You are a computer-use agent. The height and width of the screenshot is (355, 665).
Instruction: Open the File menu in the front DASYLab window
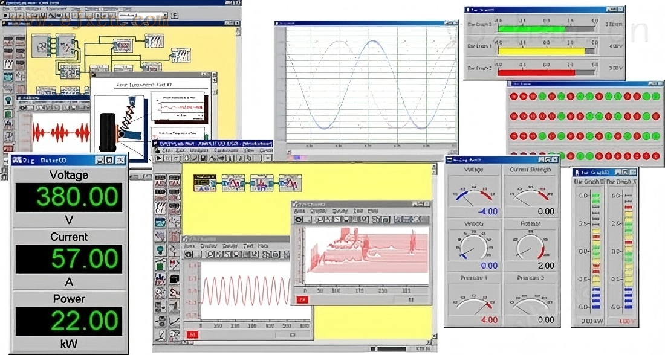click(167, 150)
